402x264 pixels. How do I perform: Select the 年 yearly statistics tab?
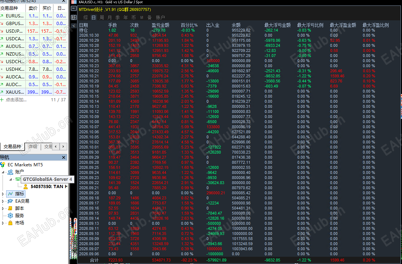tap(126, 17)
